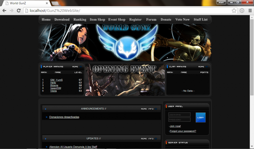Bookmark this page with the star icon
This screenshot has width=254, height=149.
click(x=234, y=10)
